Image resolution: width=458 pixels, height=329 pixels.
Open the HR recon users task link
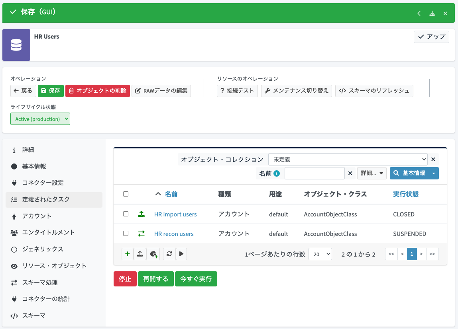tap(174, 234)
